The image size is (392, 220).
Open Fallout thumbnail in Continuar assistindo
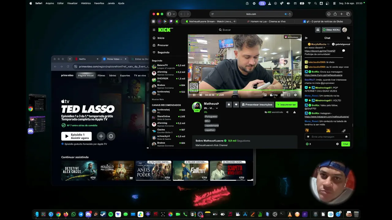point(190,170)
